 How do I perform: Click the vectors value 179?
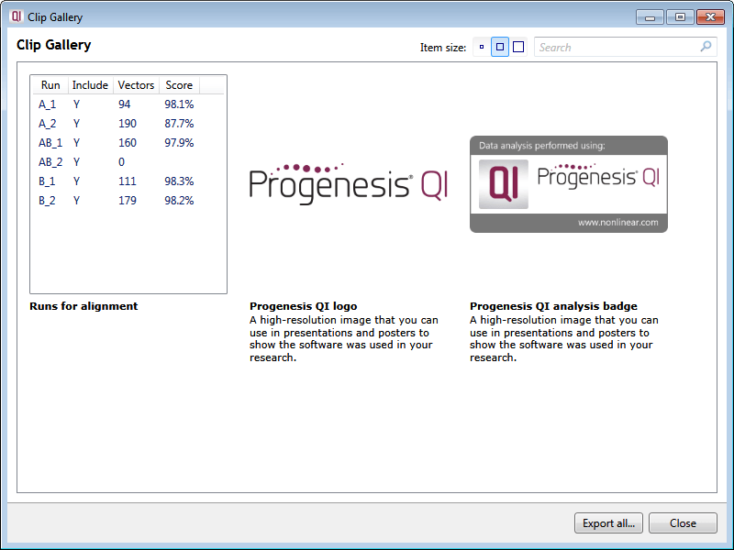coord(128,200)
